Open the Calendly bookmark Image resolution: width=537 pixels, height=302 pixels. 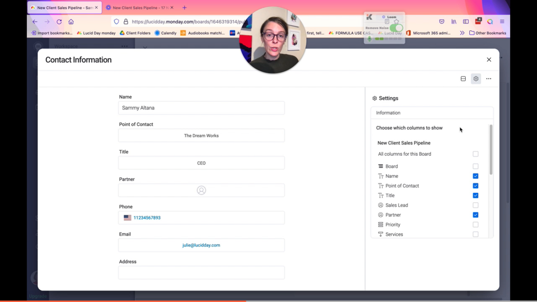(165, 33)
